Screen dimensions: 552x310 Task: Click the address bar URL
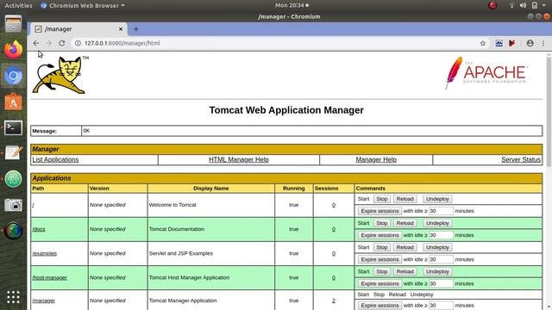click(x=122, y=43)
